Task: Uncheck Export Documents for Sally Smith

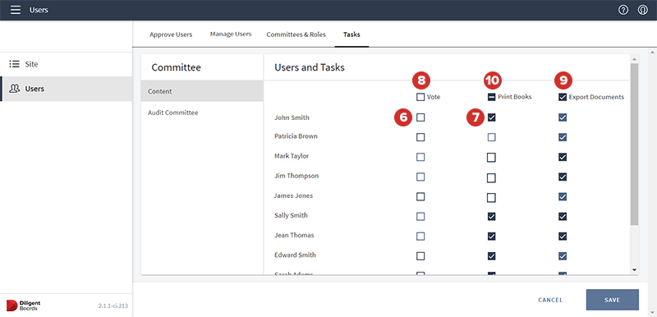Action: [563, 217]
